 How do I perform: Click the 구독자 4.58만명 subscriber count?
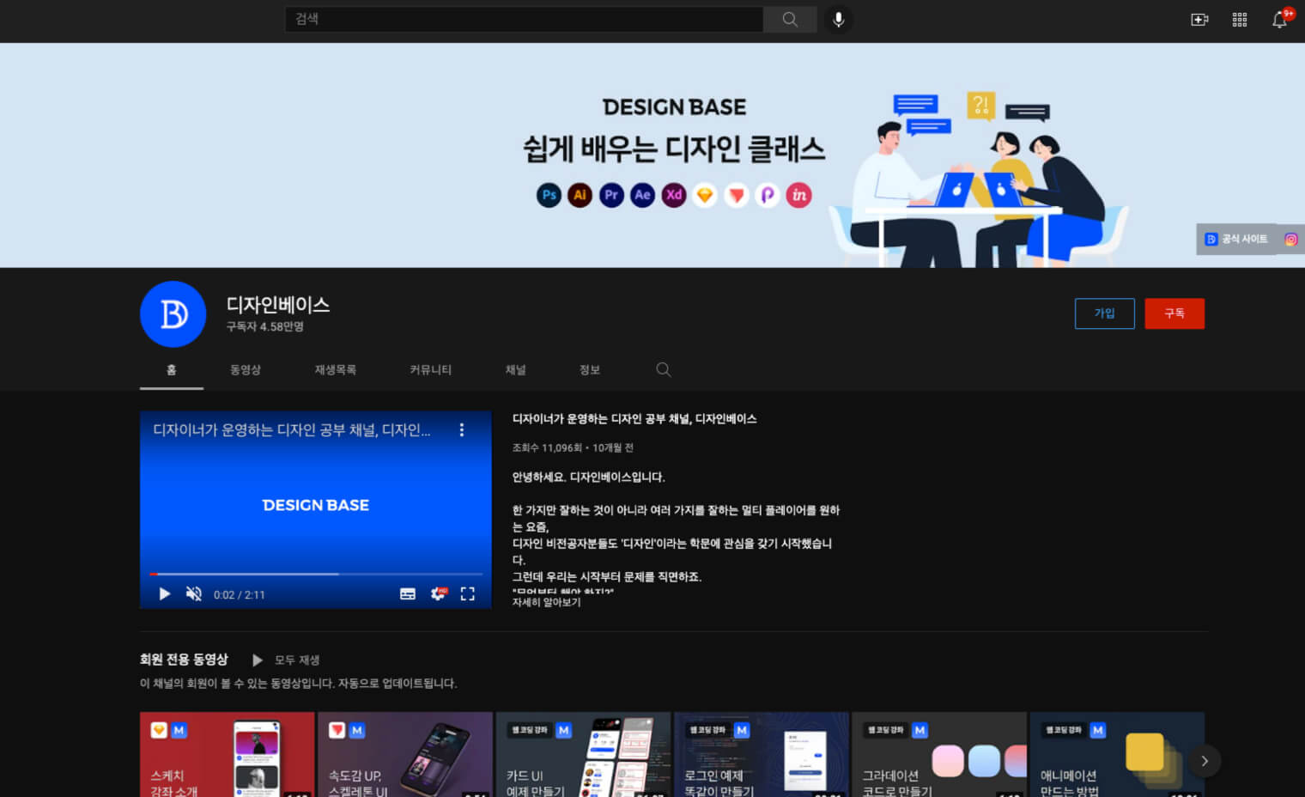tap(265, 326)
